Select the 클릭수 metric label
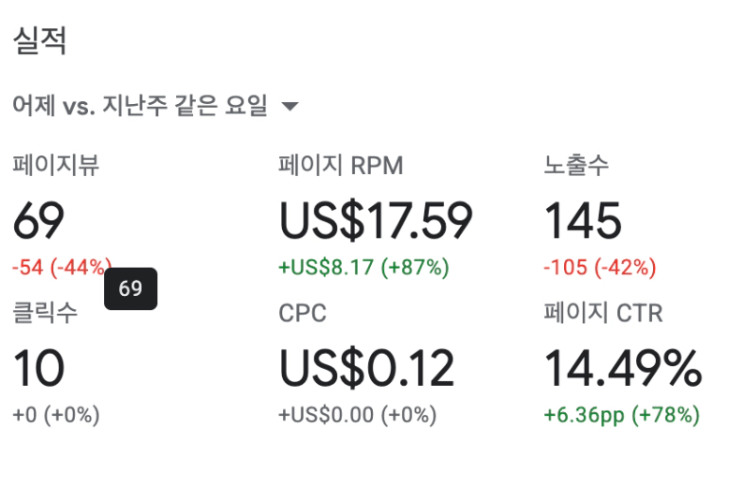This screenshot has height=487, width=742. tap(45, 313)
